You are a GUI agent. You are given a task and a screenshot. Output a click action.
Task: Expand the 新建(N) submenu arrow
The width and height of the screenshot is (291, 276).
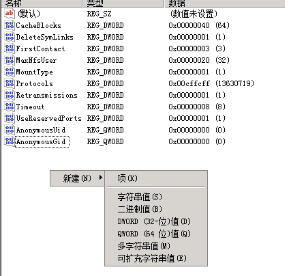point(101,178)
